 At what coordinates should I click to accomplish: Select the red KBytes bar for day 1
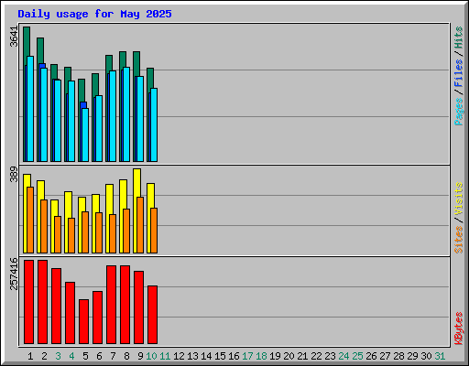coord(28,302)
